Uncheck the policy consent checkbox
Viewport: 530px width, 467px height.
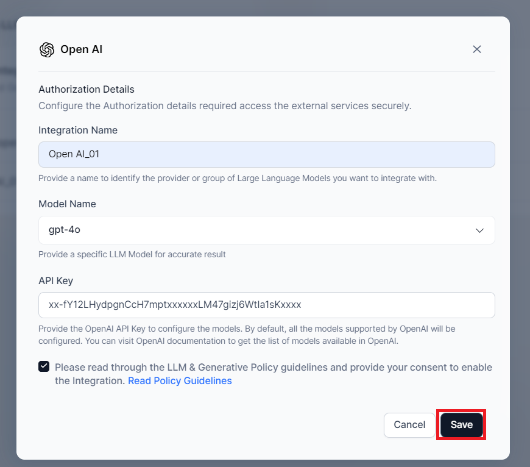[x=44, y=366]
